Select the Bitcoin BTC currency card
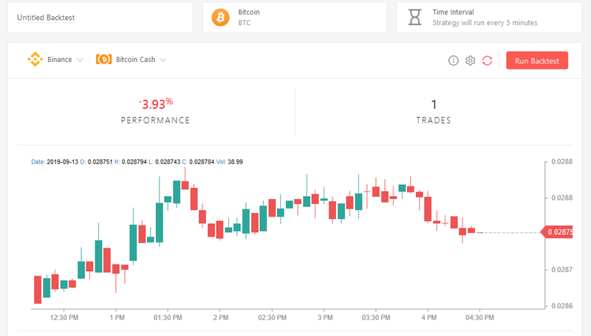Screen dimensions: 591x336 pyautogui.click(x=295, y=17)
